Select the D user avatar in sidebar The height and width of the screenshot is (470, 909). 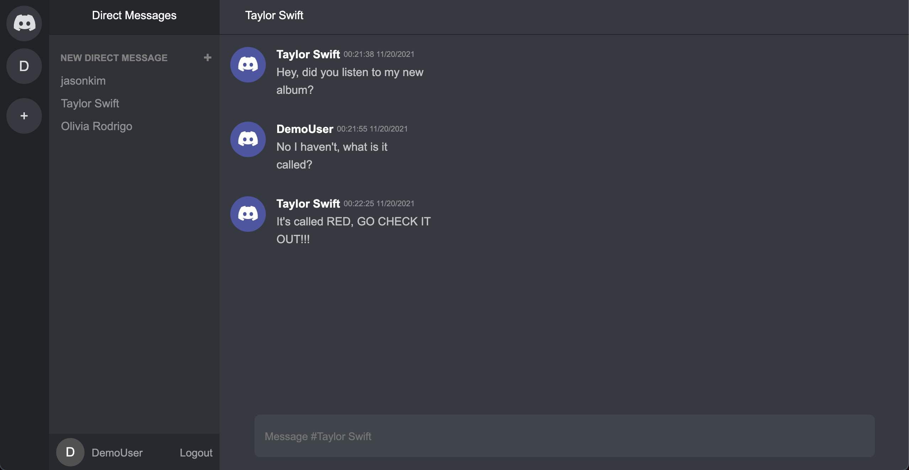tap(24, 66)
